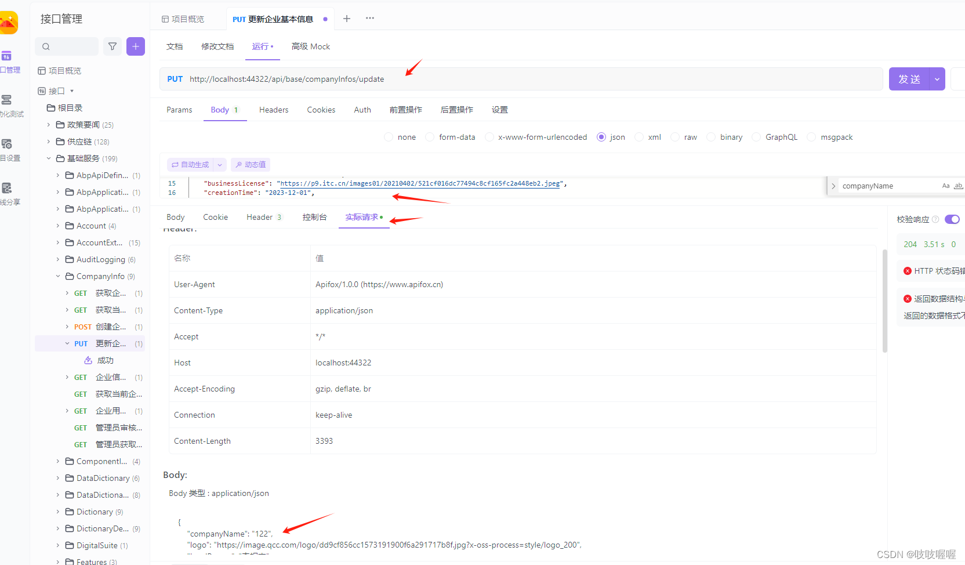Open a new tab with the plus icon
The image size is (965, 565).
pos(347,19)
